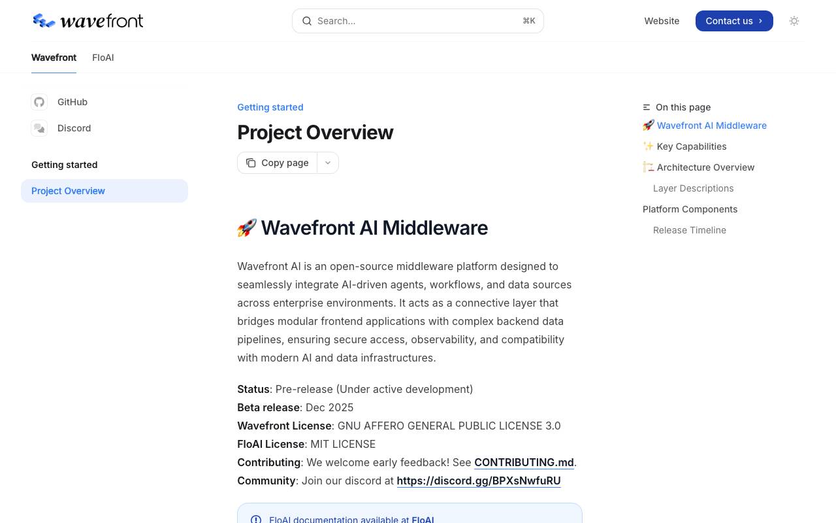836x523 pixels.
Task: Switch to the Wavefront tab
Action: (x=54, y=58)
